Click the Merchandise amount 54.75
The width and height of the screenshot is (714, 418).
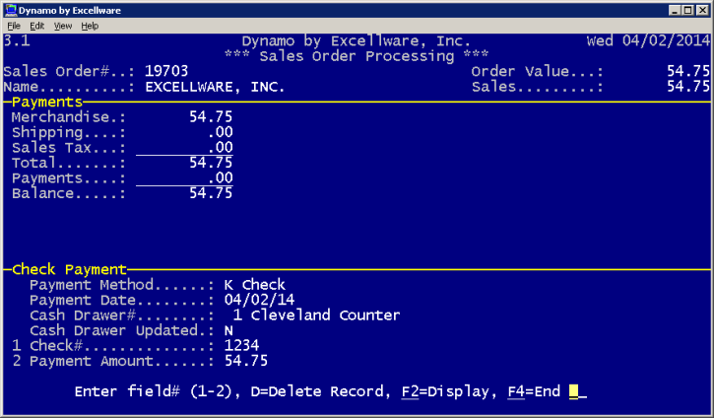pos(211,117)
